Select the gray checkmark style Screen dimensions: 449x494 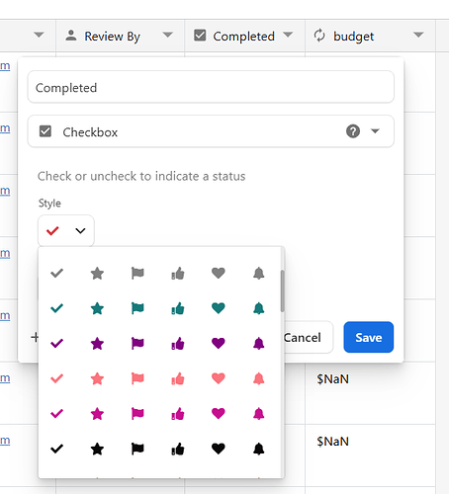(x=56, y=274)
